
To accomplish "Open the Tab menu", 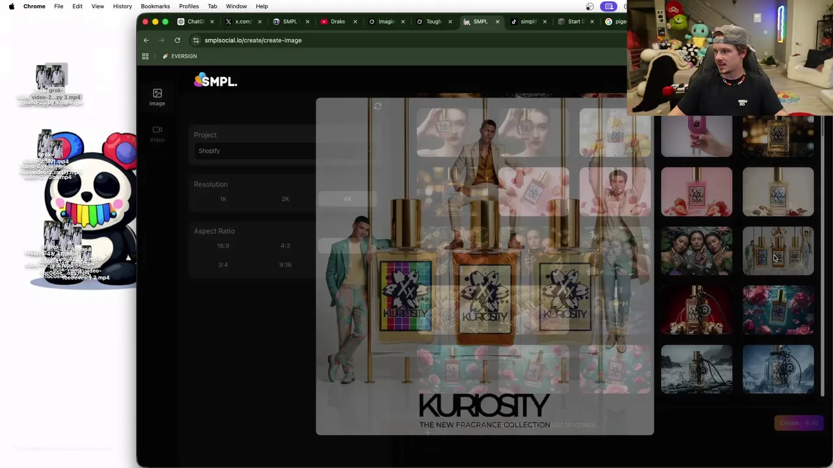I will pyautogui.click(x=212, y=6).
